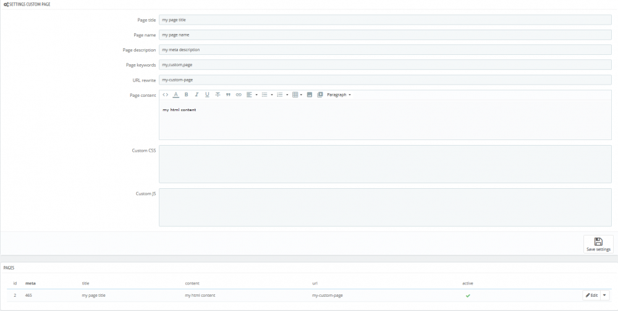Click the Page title input field
This screenshot has width=618, height=311.
click(385, 20)
